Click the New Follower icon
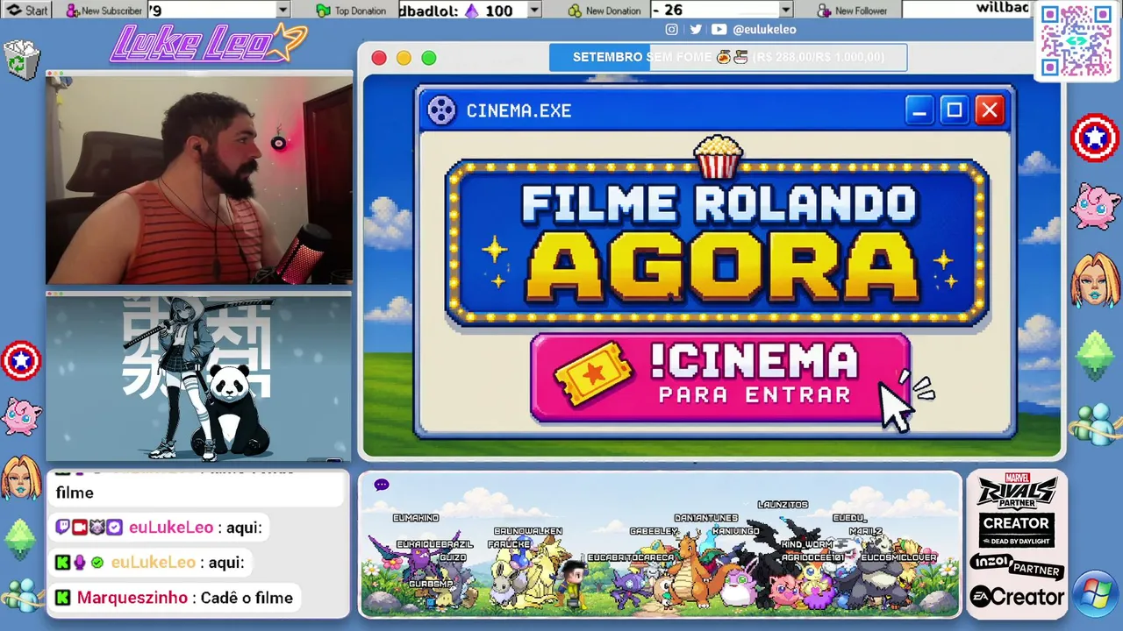Image resolution: width=1123 pixels, height=631 pixels. [x=824, y=11]
